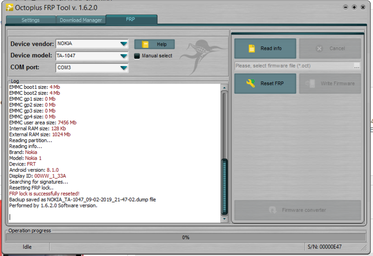Click 'Performed by 1.6.2.0 Software version.' line
This screenshot has width=373, height=256.
[x=53, y=205]
